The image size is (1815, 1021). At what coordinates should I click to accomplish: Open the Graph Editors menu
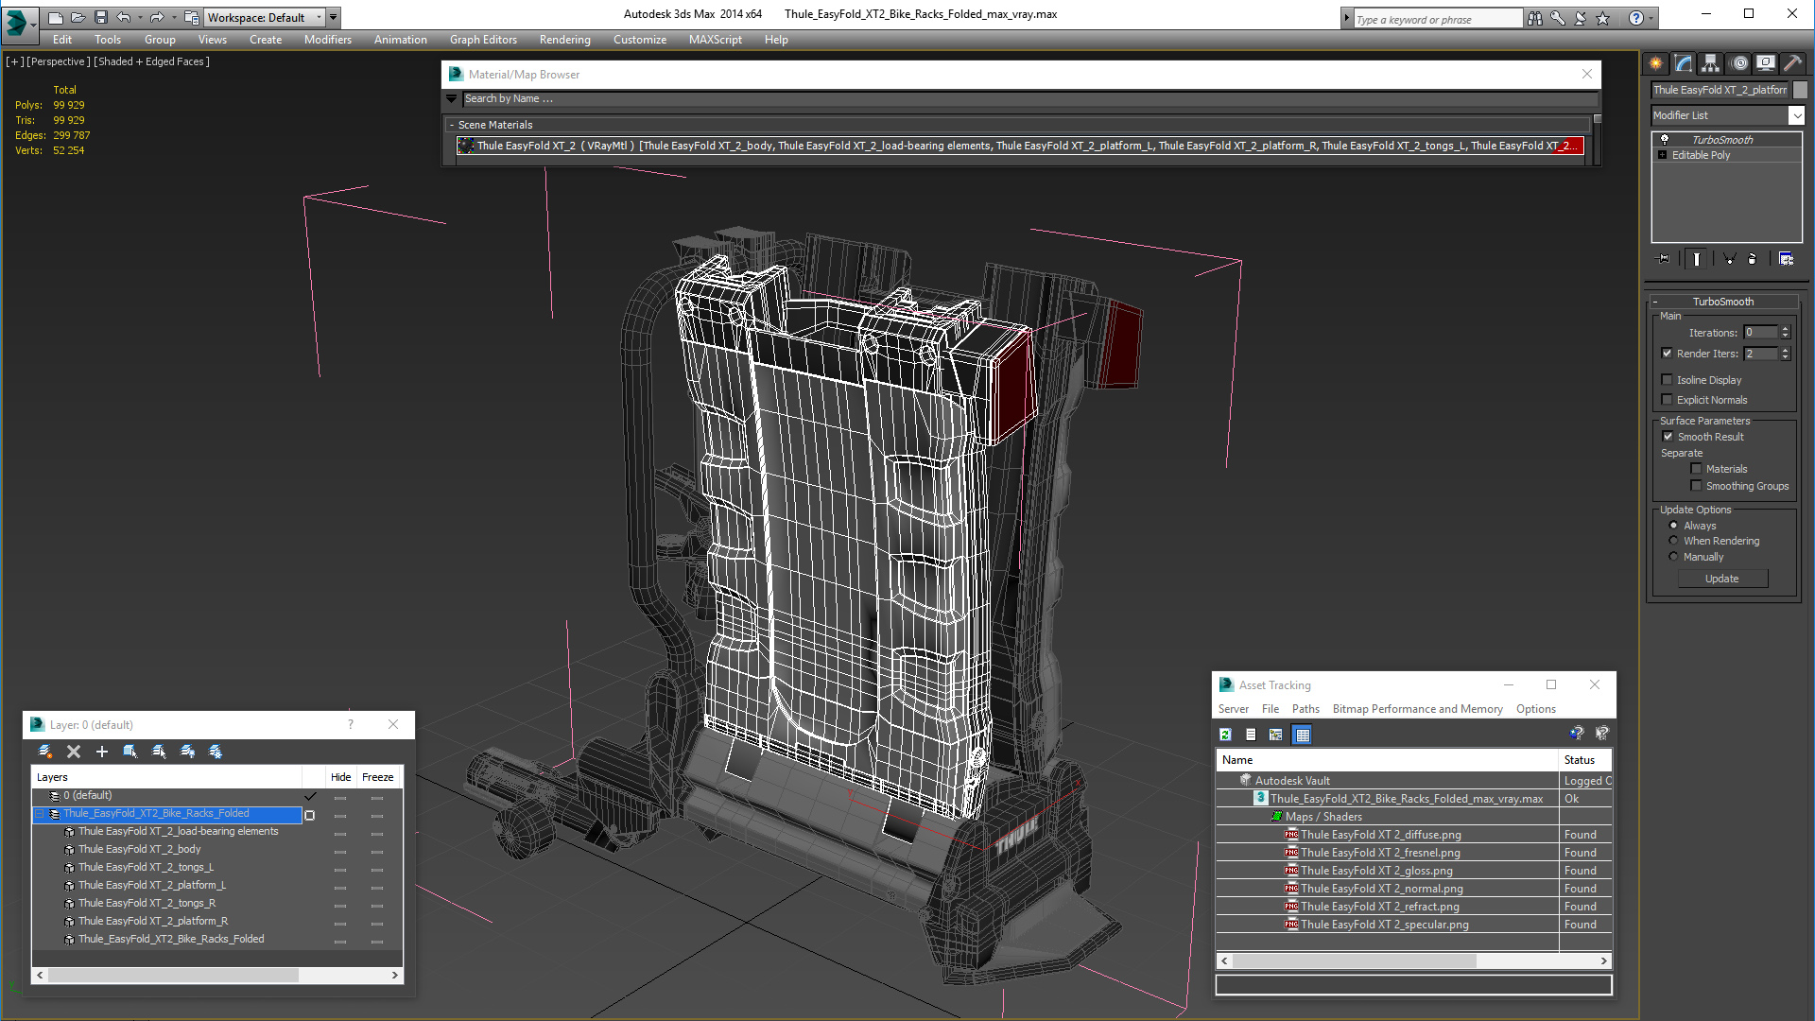[x=483, y=40]
